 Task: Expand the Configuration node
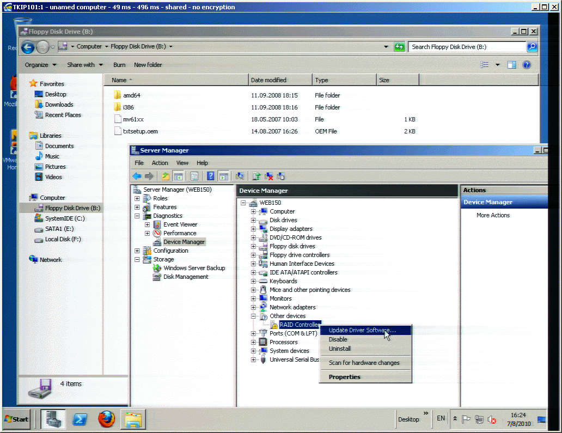point(137,251)
